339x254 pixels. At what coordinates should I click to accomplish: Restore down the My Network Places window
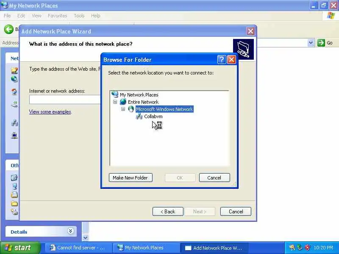pos(324,6)
